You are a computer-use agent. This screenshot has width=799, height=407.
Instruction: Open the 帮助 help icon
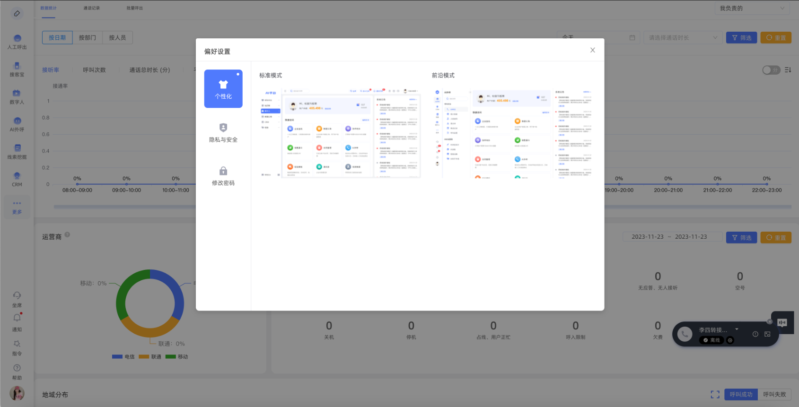[17, 368]
